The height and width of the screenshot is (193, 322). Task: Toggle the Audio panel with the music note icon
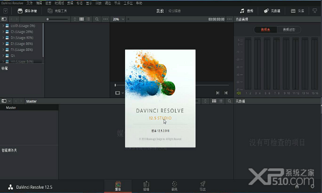click(x=247, y=11)
